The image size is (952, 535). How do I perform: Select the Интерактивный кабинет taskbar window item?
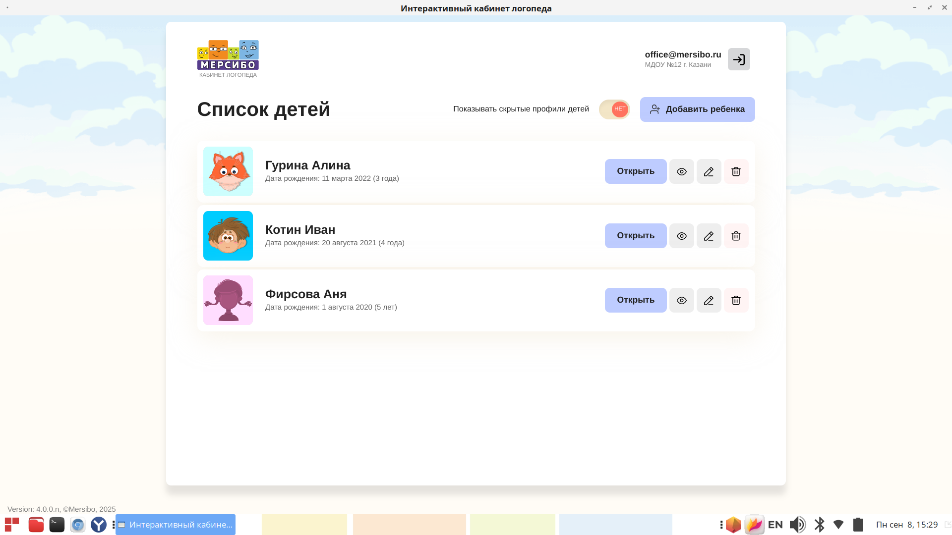pyautogui.click(x=176, y=525)
